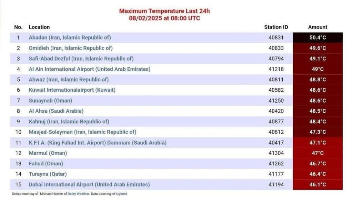This screenshot has width=353, height=204.
Task: Click the Kahnuj location link
Action: [69, 122]
